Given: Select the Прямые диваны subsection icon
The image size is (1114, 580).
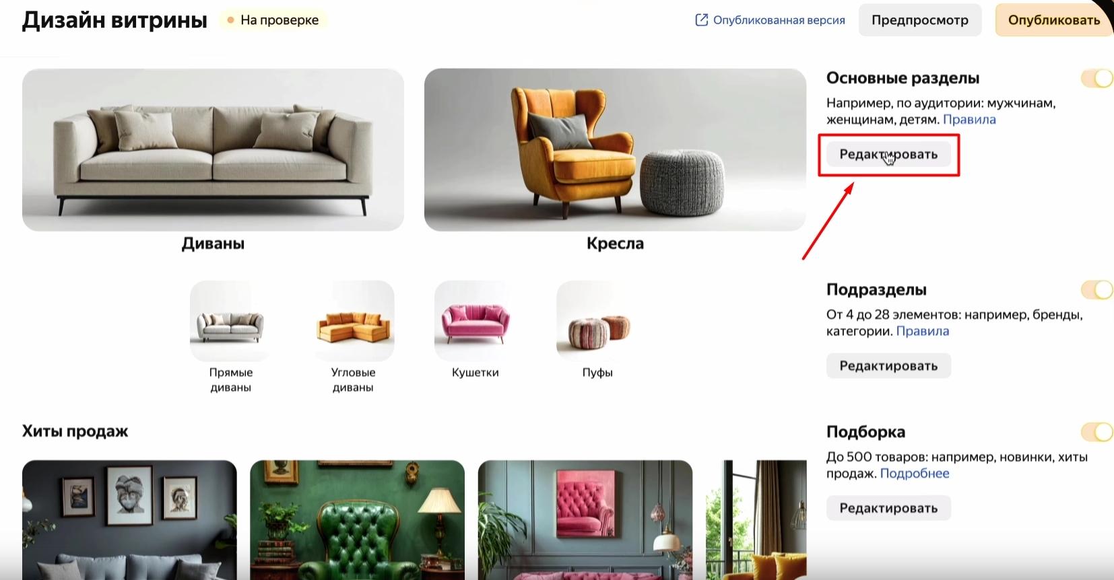Looking at the screenshot, I should [x=230, y=321].
